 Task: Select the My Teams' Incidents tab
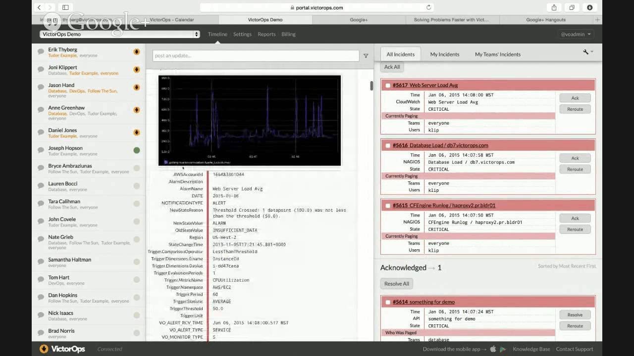tap(498, 54)
